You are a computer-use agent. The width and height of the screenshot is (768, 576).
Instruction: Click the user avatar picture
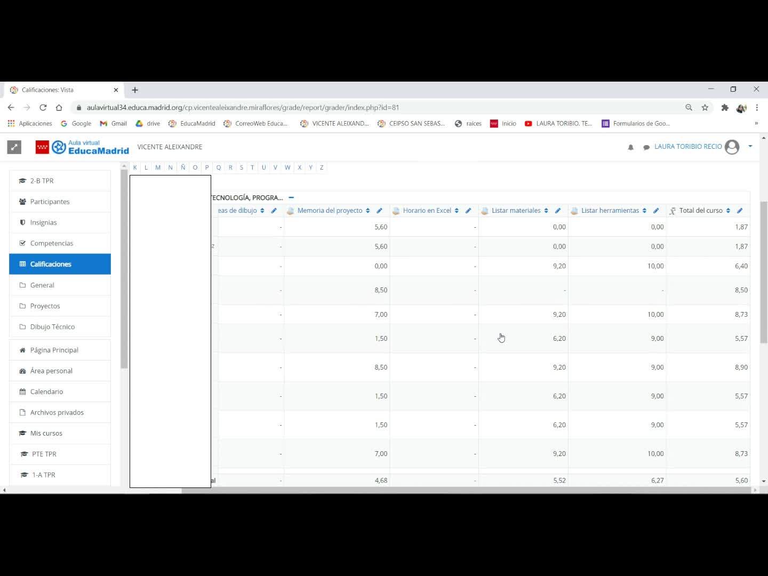[732, 147]
